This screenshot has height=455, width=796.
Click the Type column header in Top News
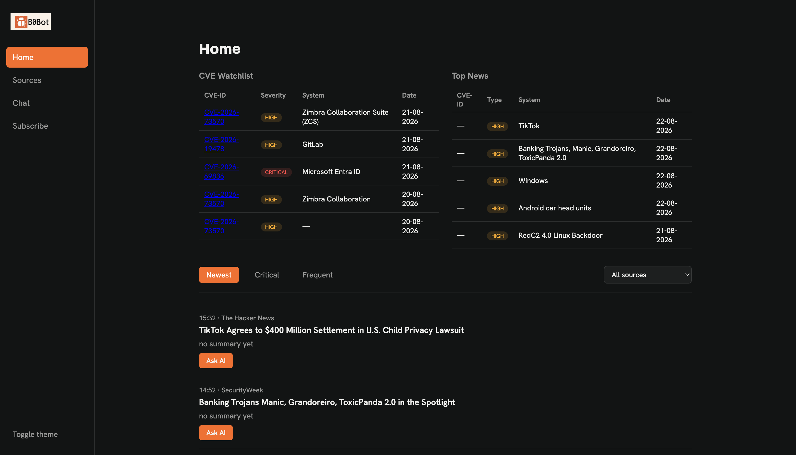click(x=494, y=100)
